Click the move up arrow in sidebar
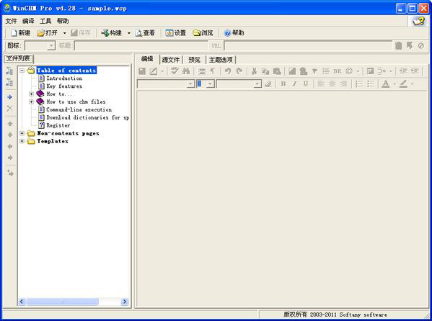The height and width of the screenshot is (321, 432). pos(10,124)
